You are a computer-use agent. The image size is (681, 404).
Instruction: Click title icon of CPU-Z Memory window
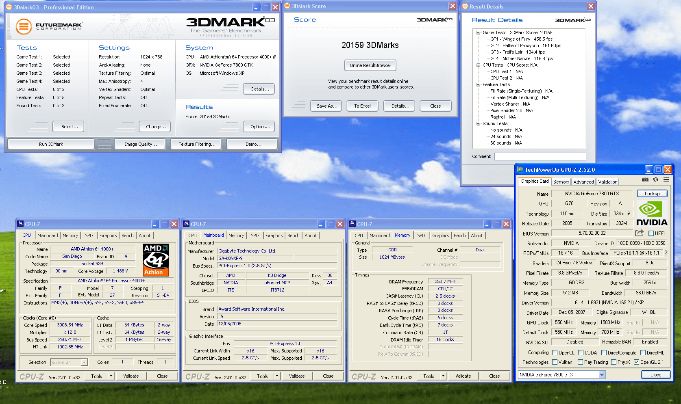[x=353, y=224]
